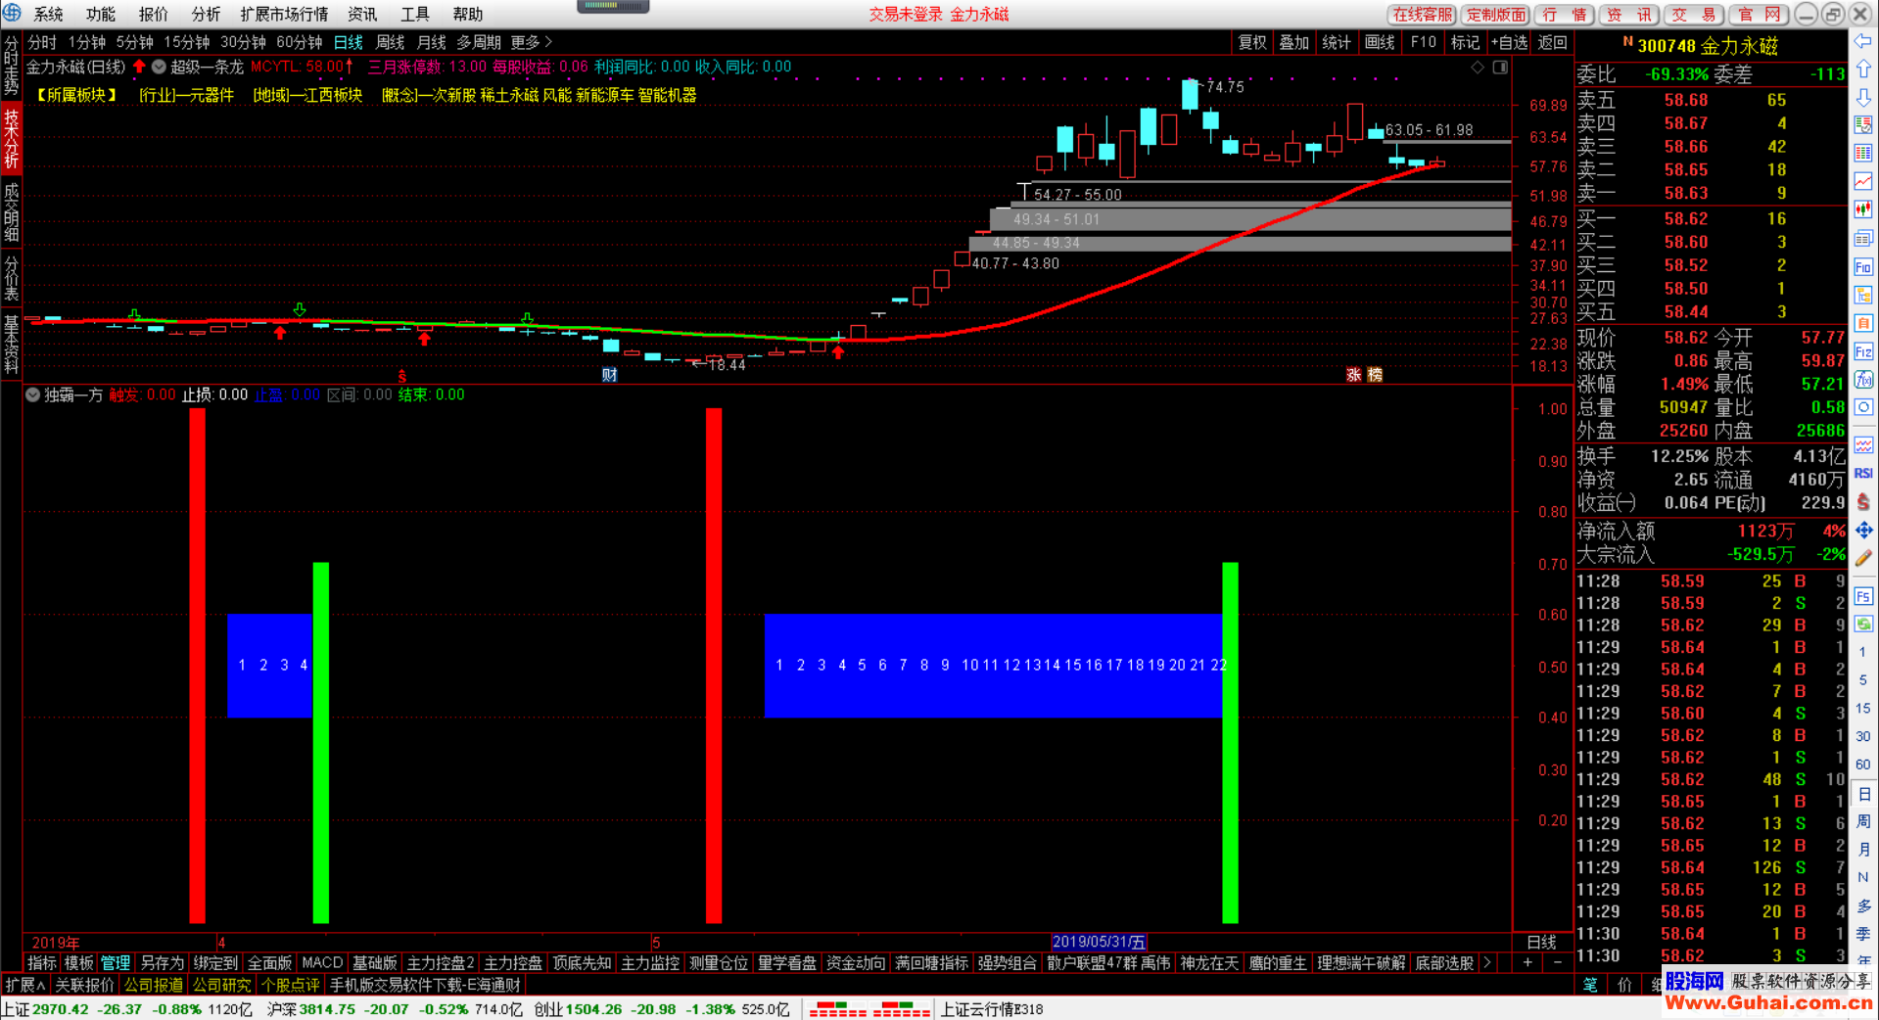Open the candlestick chart icon in sidebar
The width and height of the screenshot is (1879, 1020).
1862,209
